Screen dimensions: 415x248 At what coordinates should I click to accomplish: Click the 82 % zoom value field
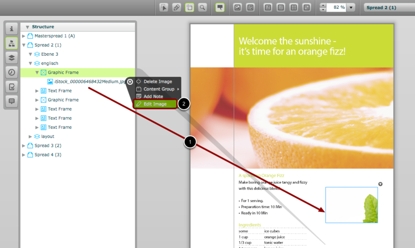[x=337, y=7]
